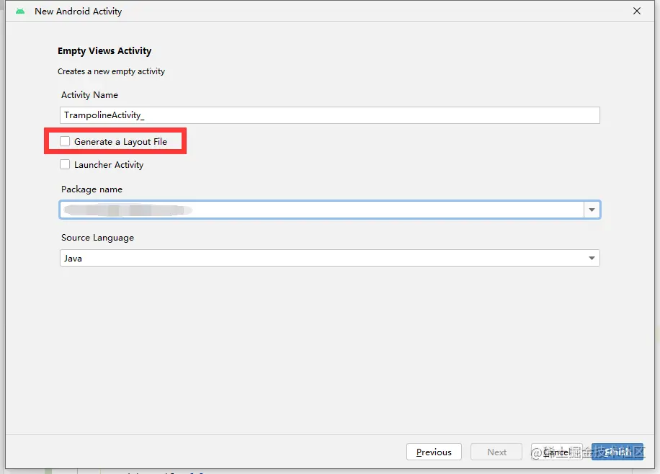Go back with the Previous button
Screen dimensions: 660x474
[434, 452]
